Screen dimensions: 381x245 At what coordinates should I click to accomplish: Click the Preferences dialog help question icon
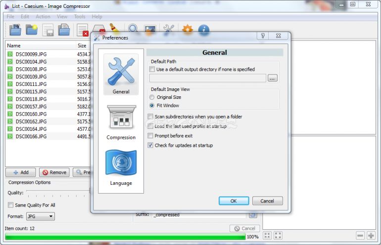263,36
